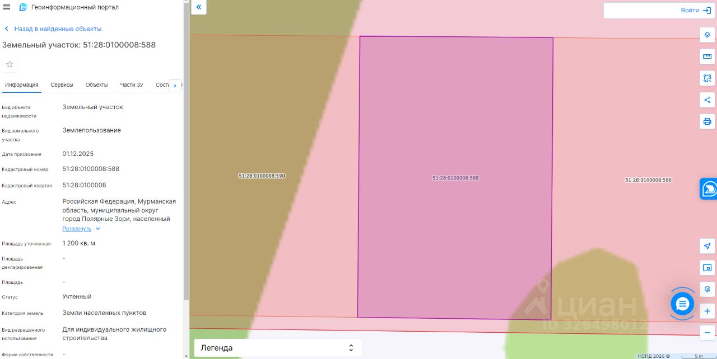Open the map layers tool
717x359 pixels.
707,35
